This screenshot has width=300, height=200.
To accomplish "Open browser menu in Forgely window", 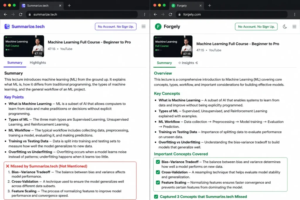I will pyautogui.click(x=295, y=15).
